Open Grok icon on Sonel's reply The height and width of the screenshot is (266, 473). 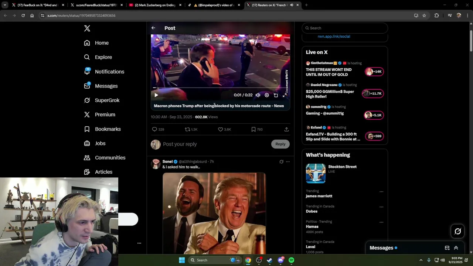(x=281, y=162)
